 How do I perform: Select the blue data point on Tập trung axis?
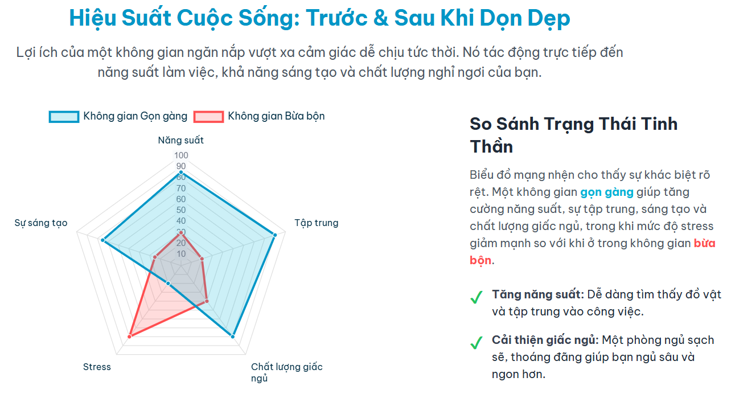point(274,235)
